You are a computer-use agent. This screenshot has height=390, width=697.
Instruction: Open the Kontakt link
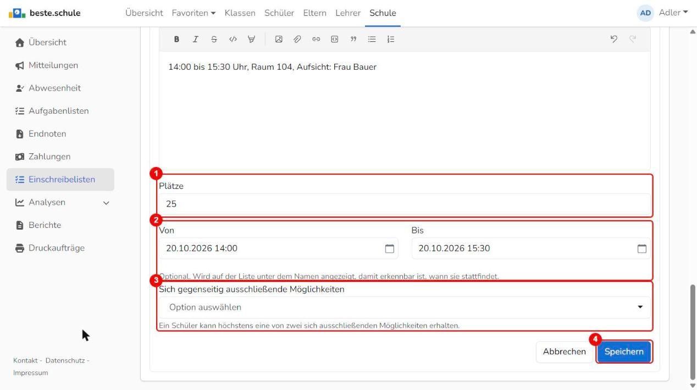tap(26, 360)
